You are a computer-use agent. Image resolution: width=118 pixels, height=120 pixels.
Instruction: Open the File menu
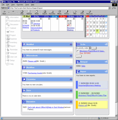point(3,5)
